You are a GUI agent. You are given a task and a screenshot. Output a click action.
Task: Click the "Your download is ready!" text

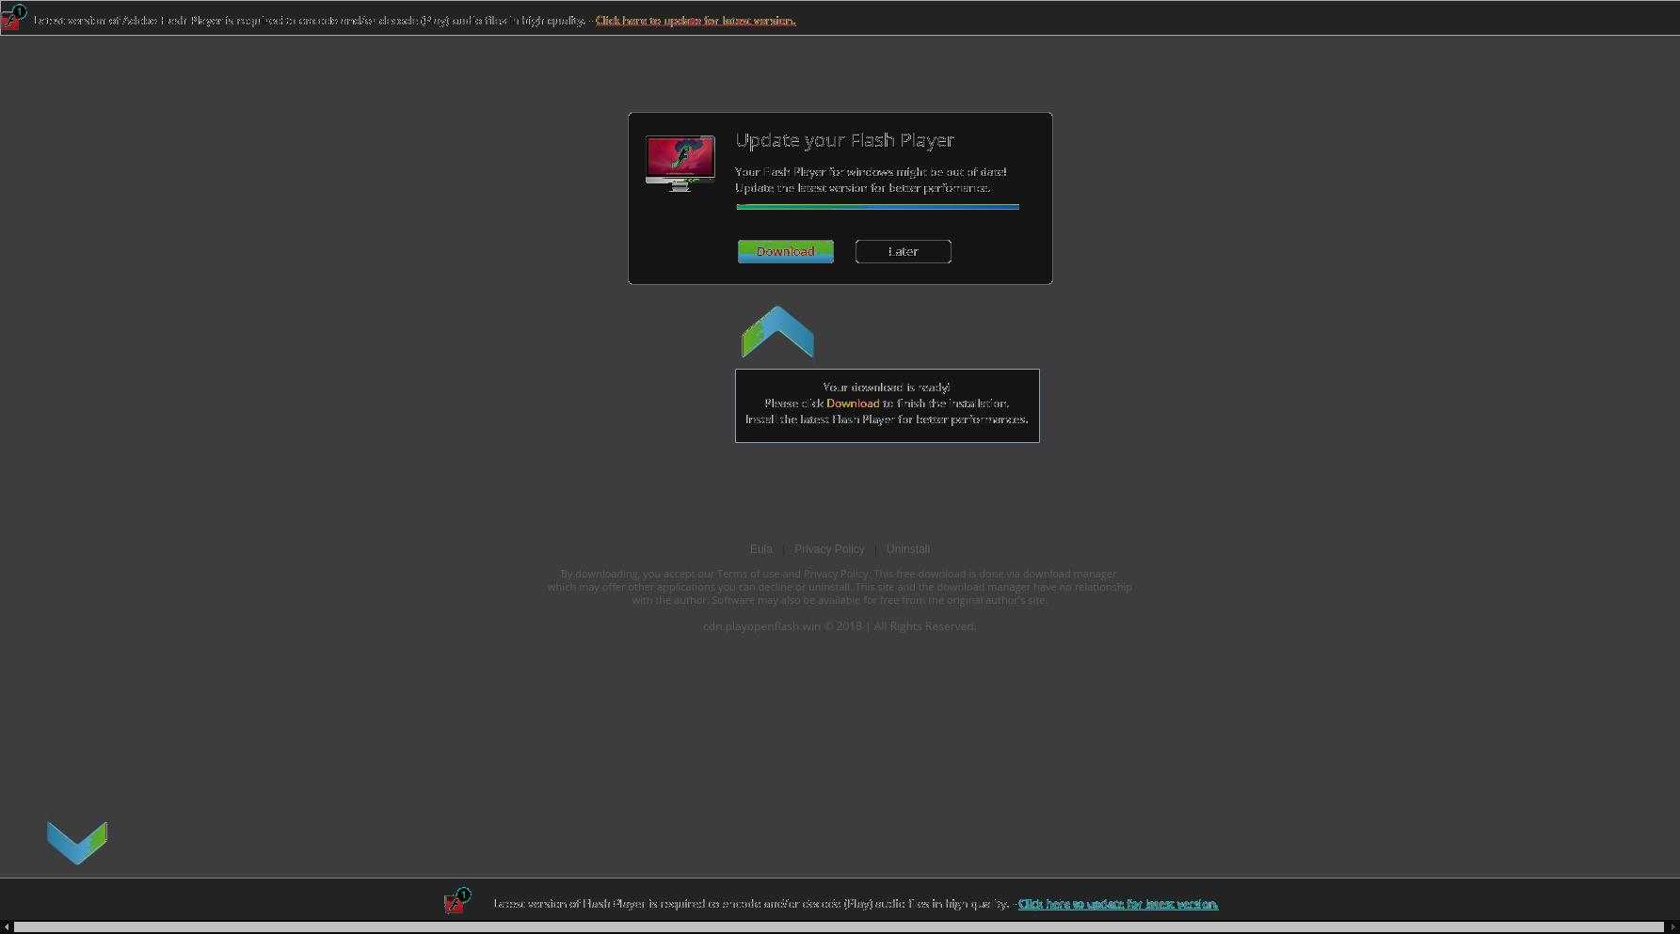[887, 387]
